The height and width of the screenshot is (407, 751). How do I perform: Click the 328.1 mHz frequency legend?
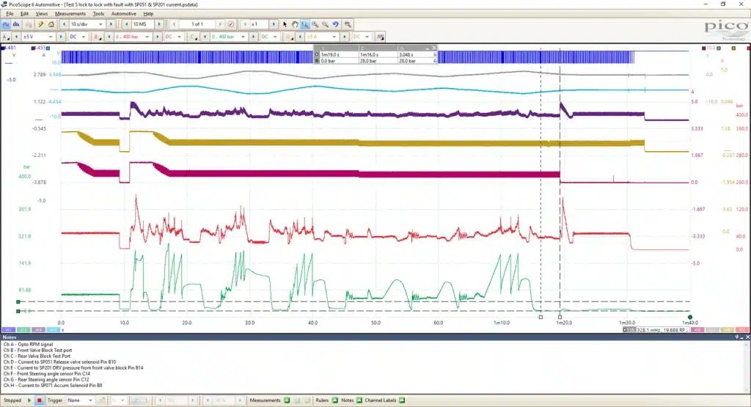point(656,330)
